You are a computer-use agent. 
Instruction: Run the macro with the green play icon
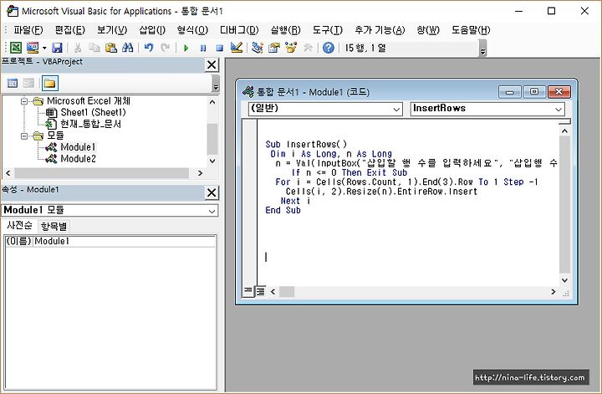(186, 48)
